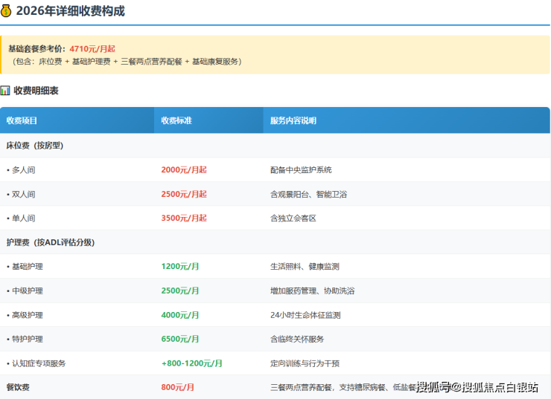
Task: Expand the 护理费（按ADL评估分级） section row
Action: (50, 242)
